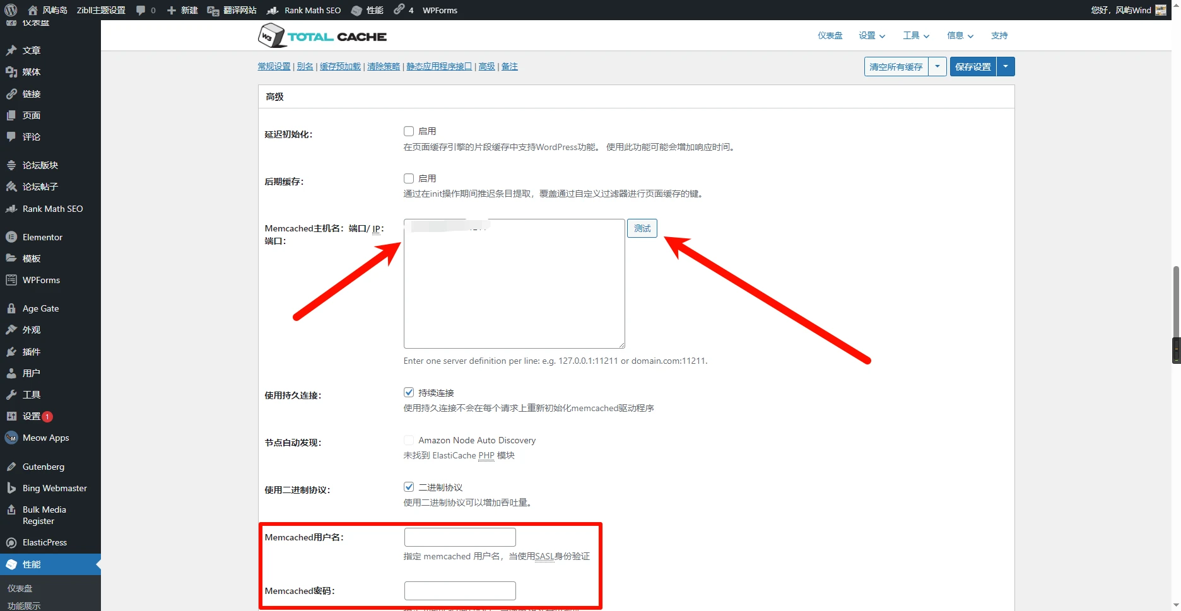Click the W3 Total Cache logo
1181x611 pixels.
[322, 36]
